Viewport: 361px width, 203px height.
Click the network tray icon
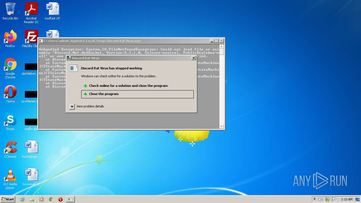click(327, 199)
